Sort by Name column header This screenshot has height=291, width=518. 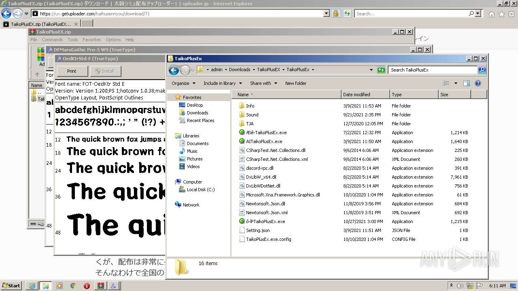287,95
